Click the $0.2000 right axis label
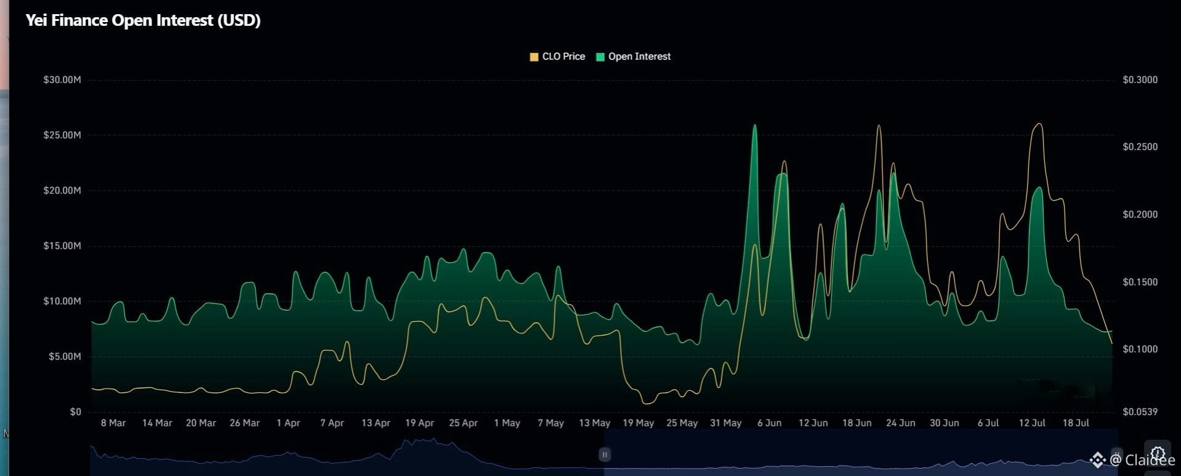The image size is (1181, 476). click(1140, 215)
